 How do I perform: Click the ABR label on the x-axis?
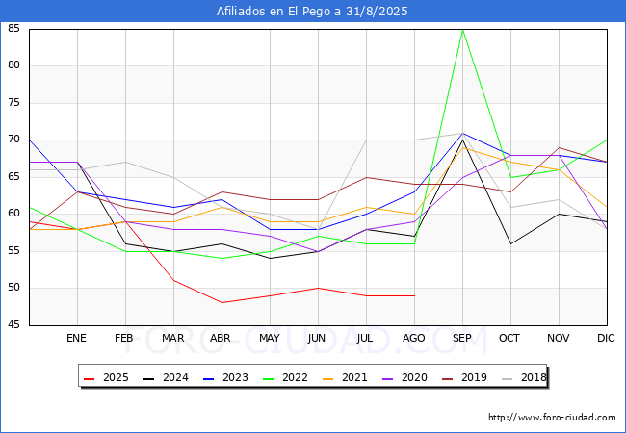(222, 338)
